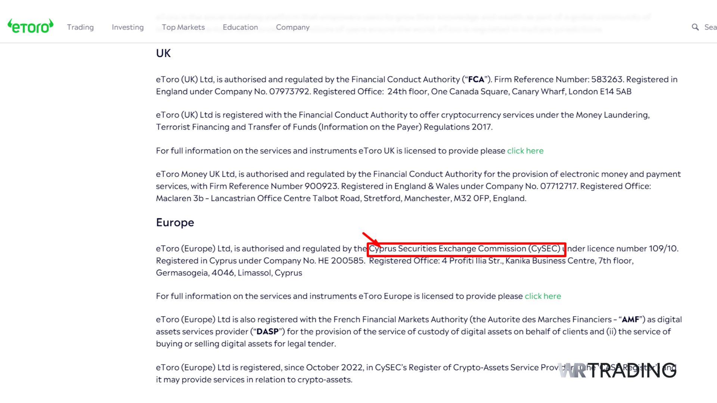
Task: Open the Investing menu
Action: tap(128, 27)
